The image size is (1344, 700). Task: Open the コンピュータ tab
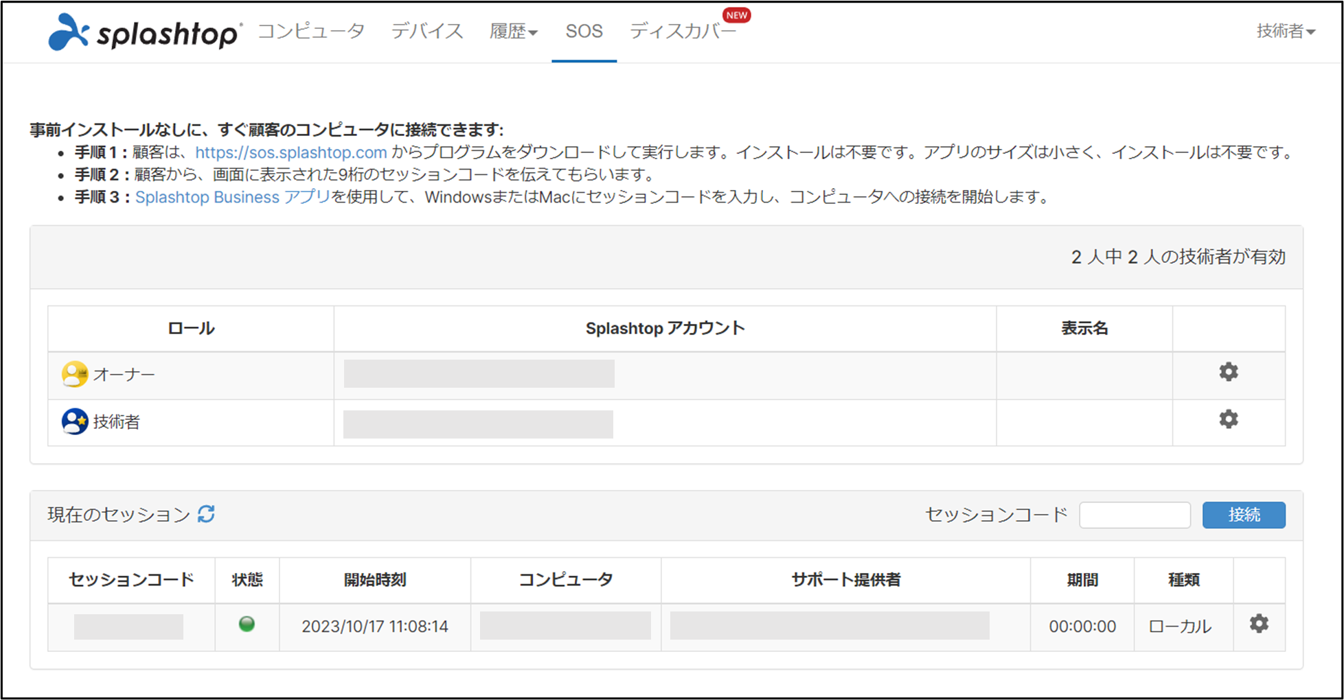click(311, 31)
